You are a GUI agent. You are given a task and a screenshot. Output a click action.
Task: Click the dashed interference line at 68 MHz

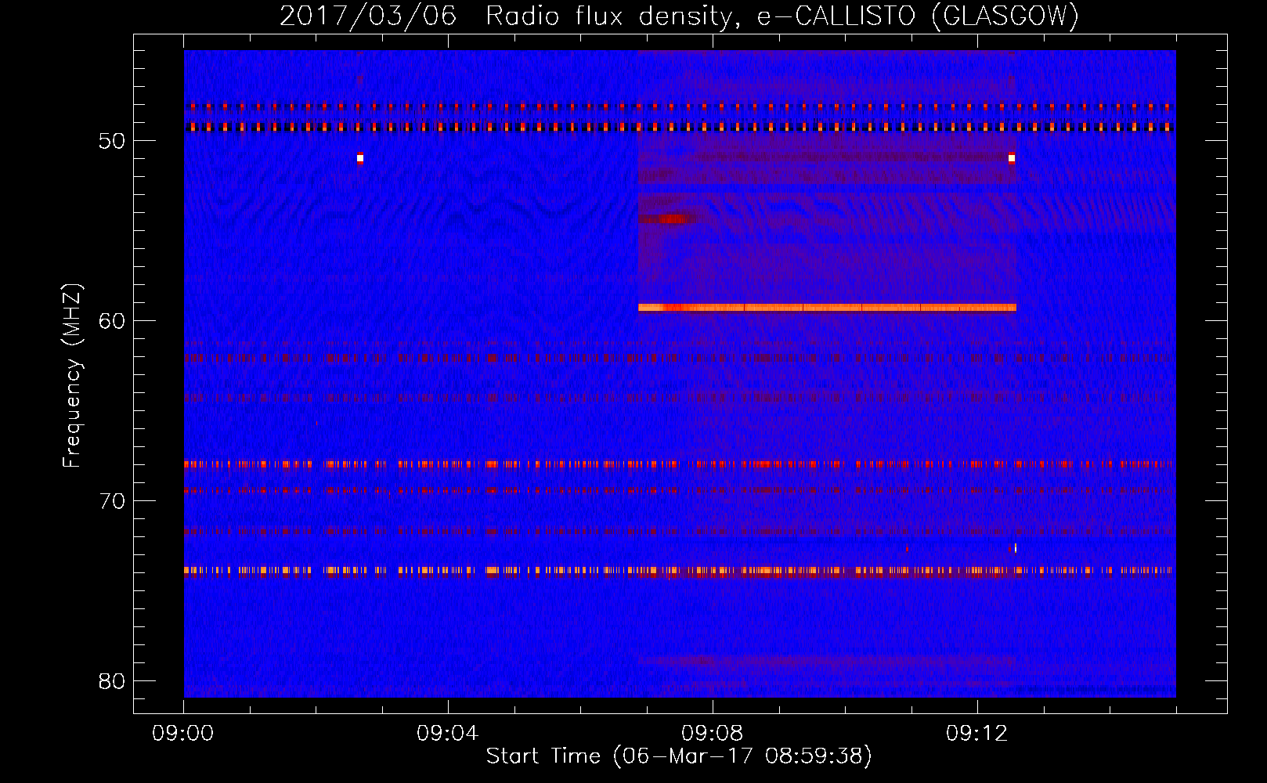tap(679, 464)
